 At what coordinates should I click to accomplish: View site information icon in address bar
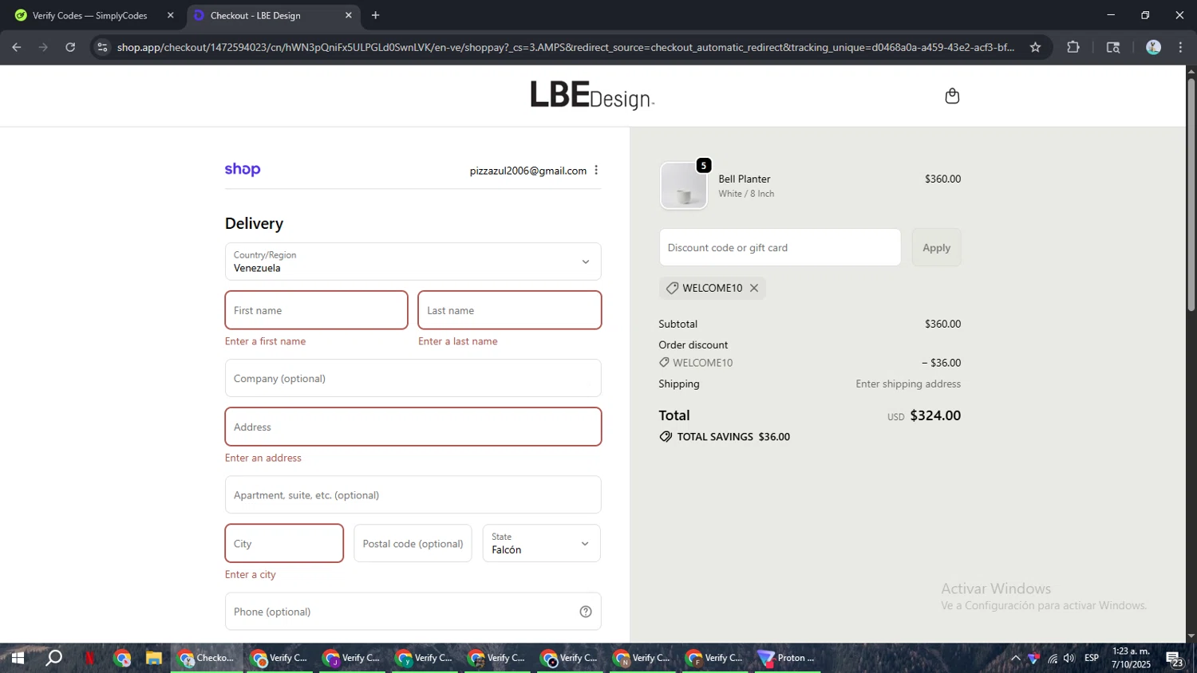[x=101, y=47]
